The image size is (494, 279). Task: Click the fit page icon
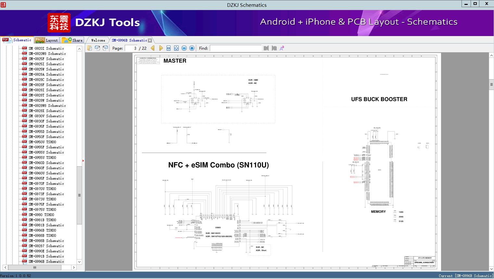click(176, 48)
